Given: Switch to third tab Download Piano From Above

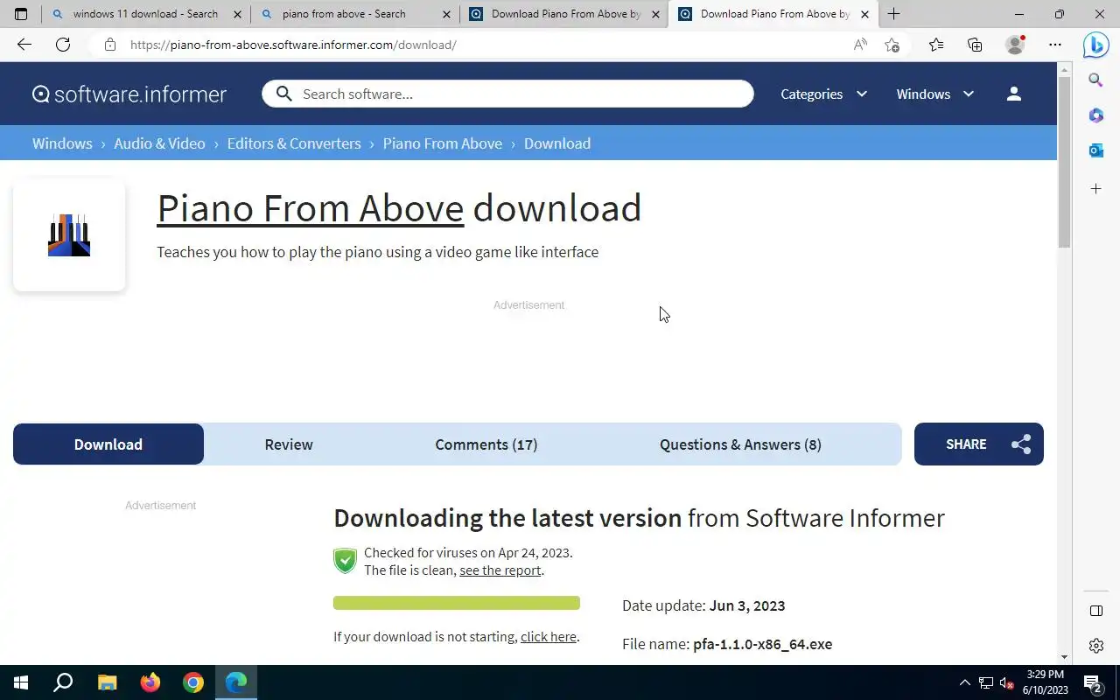Looking at the screenshot, I should [563, 14].
